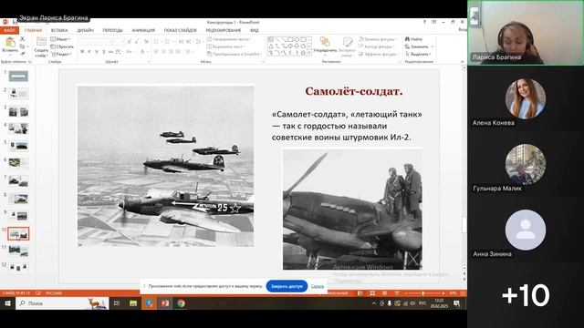This screenshot has height=328, width=584.
Task: Switch to reading view icon in status bar
Action: point(384,293)
